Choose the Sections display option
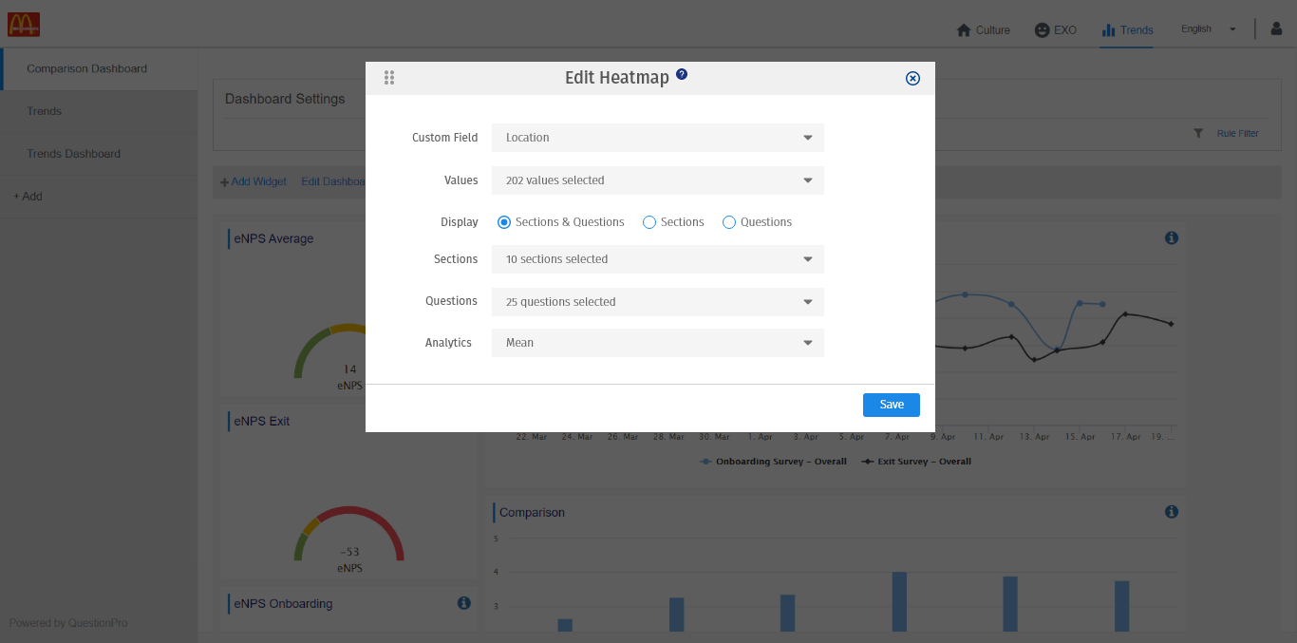 click(x=648, y=221)
